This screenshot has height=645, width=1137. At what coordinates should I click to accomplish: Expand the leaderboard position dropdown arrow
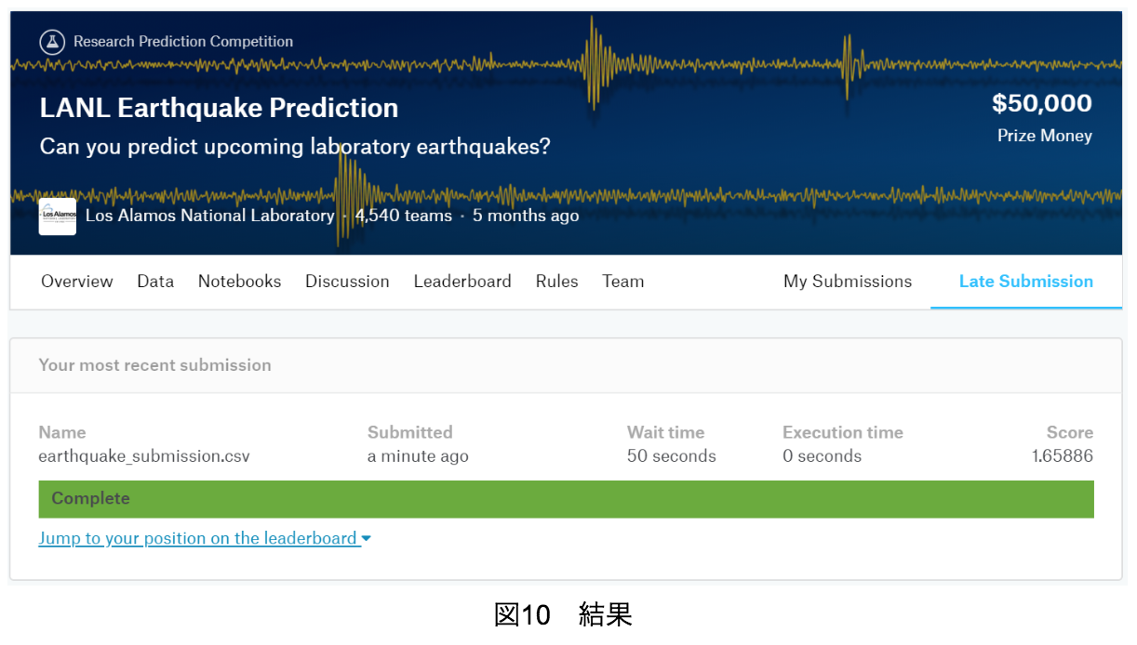tap(367, 539)
